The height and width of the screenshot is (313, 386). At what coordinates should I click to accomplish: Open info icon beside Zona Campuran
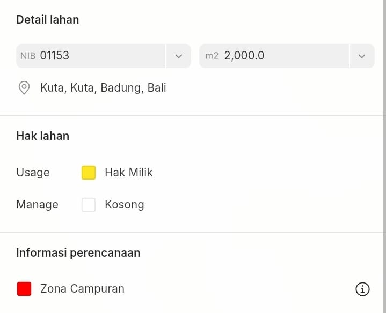point(363,289)
